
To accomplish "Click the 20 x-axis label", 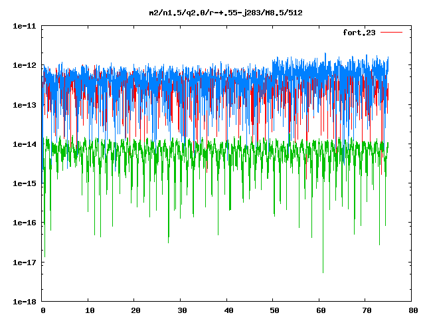I will pos(135,310).
